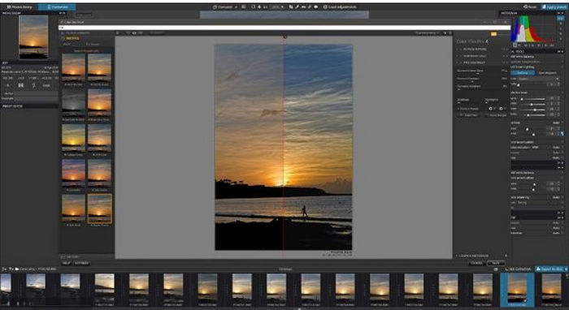
Task: Click Save in Color Efex Pro
Action: point(496,263)
